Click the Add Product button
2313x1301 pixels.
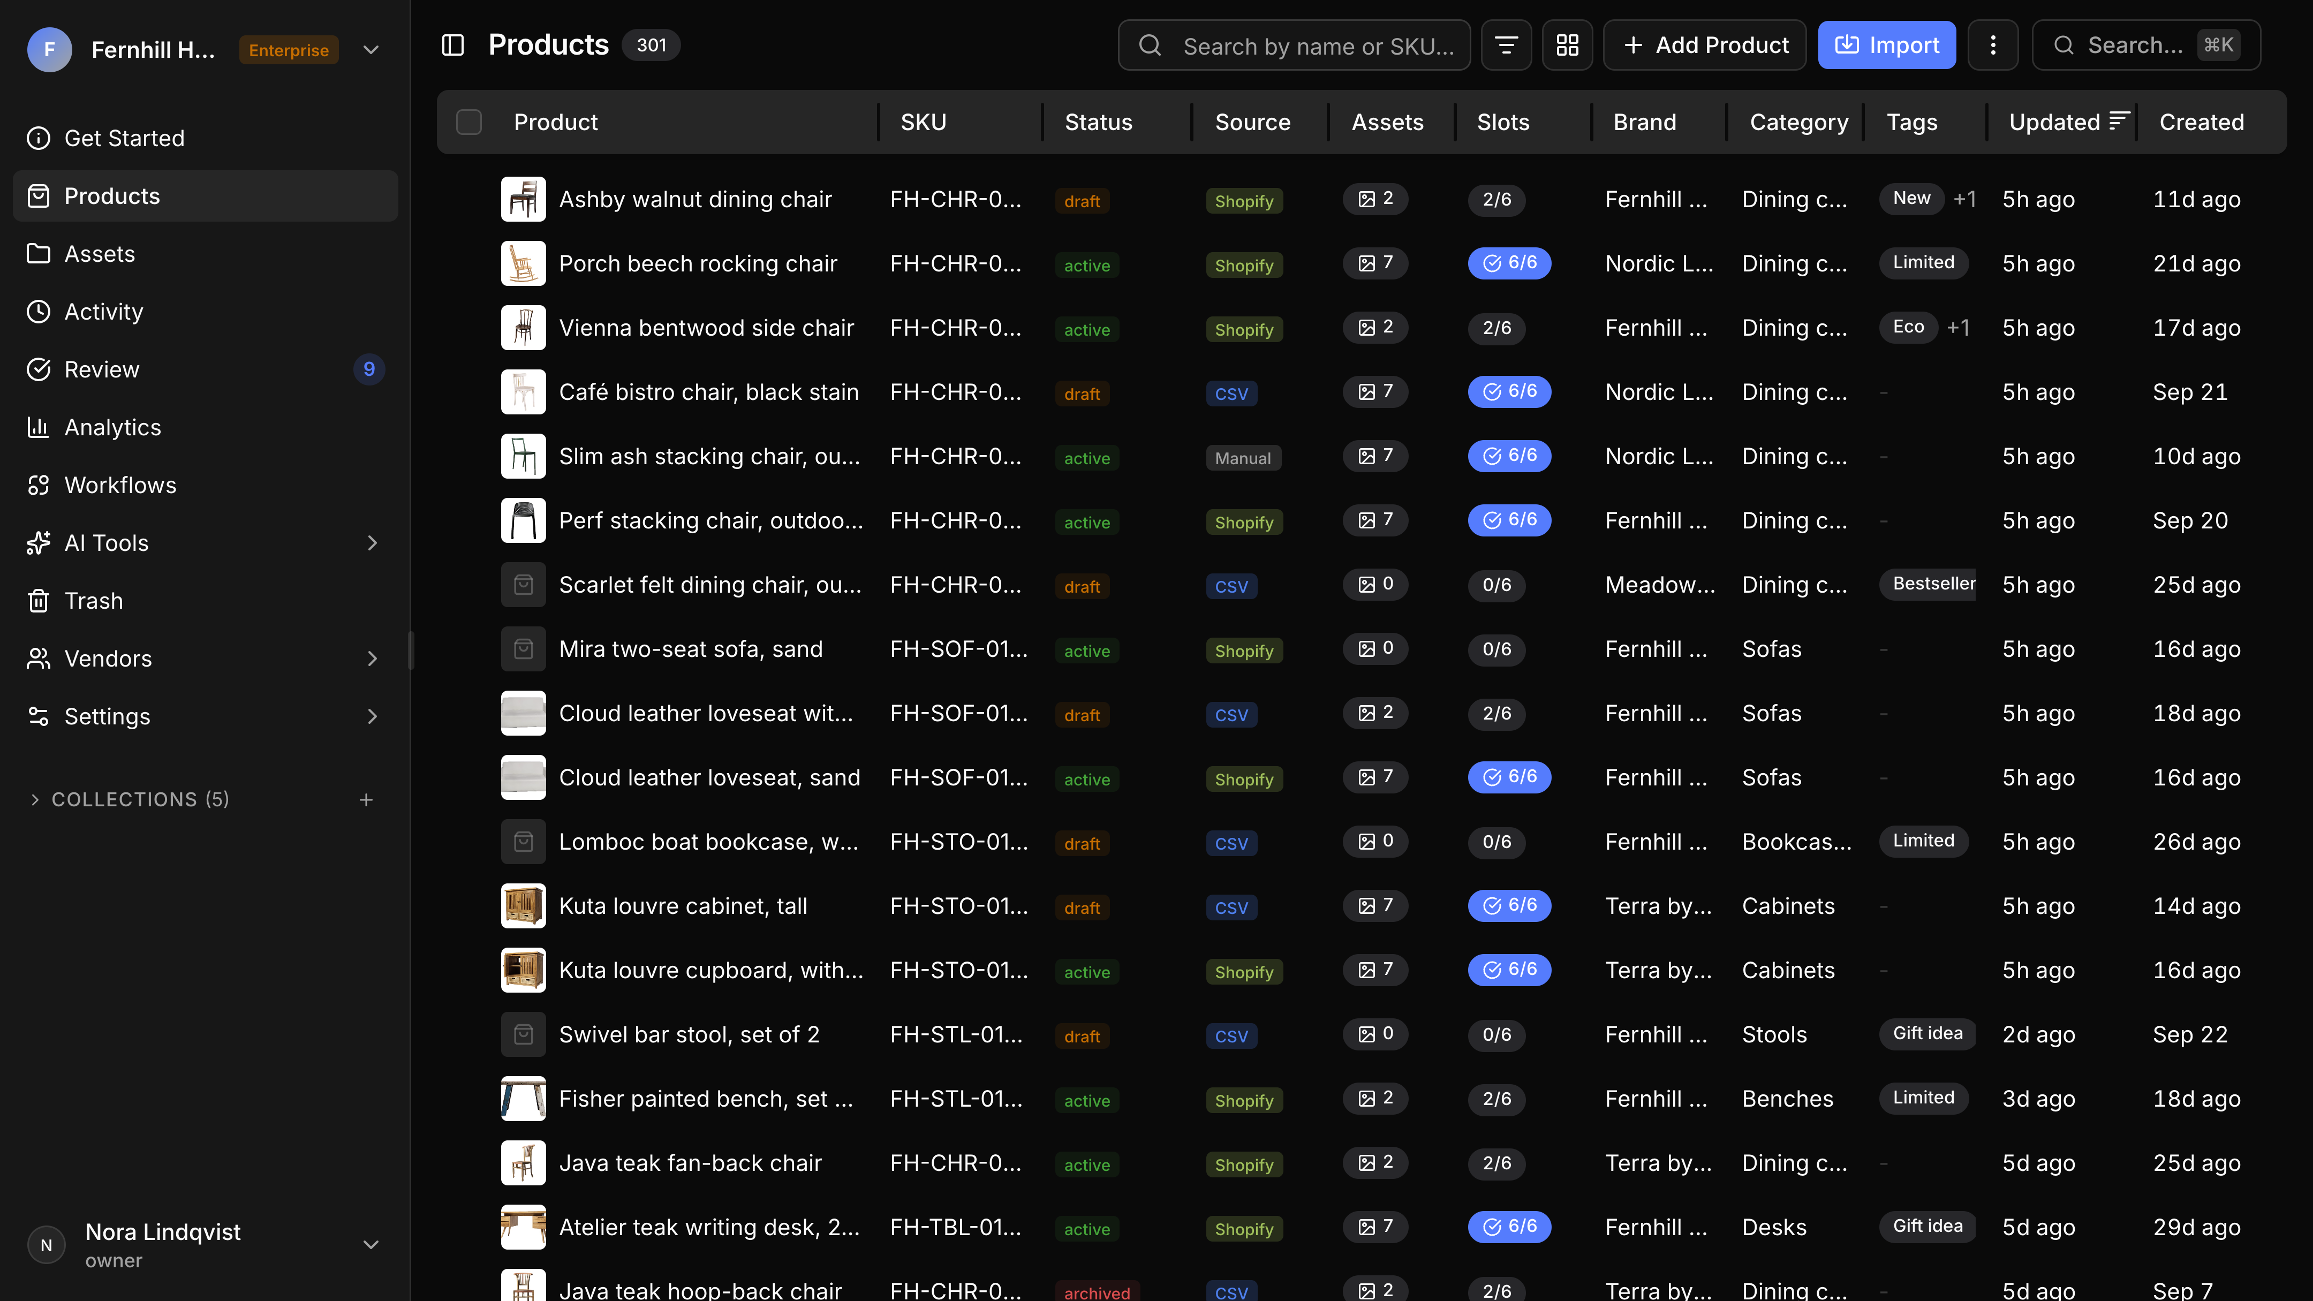click(1704, 45)
